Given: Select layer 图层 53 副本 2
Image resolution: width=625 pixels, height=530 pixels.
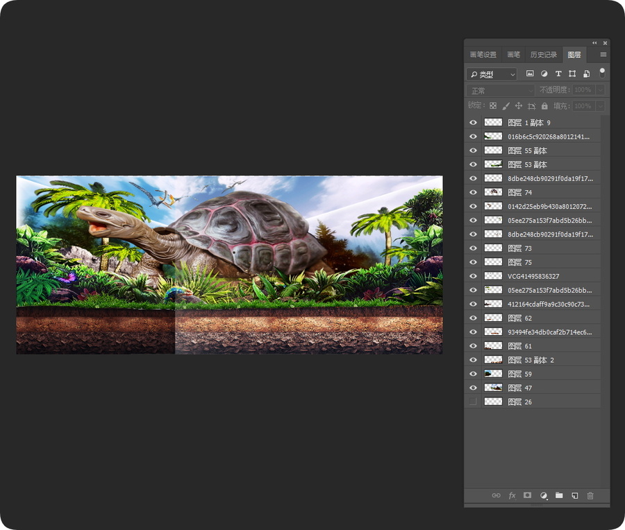Looking at the screenshot, I should pyautogui.click(x=533, y=359).
